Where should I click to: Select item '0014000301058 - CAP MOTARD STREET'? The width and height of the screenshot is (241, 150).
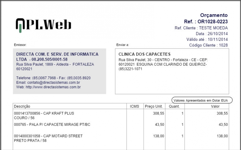pyautogui.click(x=48, y=136)
